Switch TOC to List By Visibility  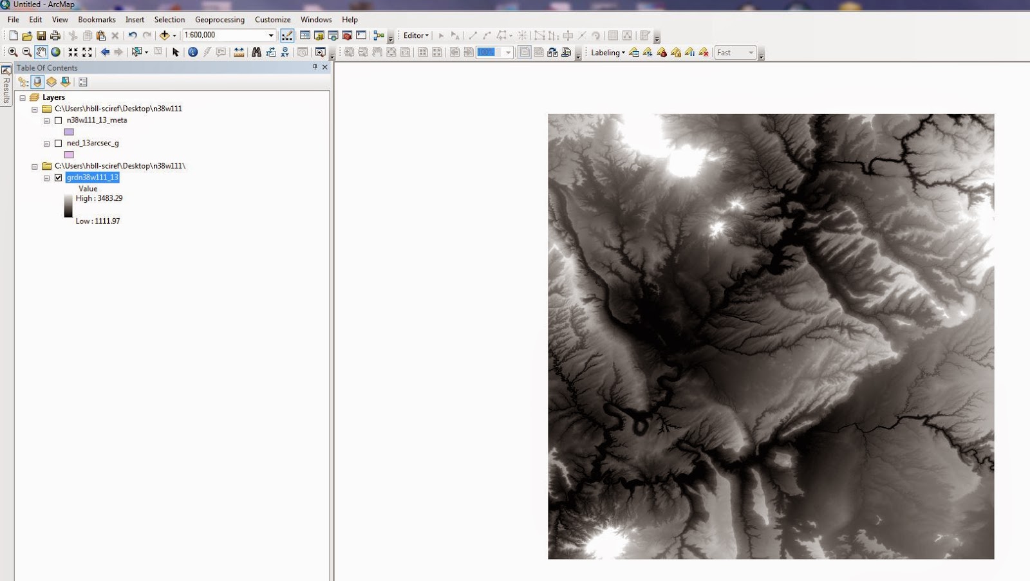tap(51, 82)
